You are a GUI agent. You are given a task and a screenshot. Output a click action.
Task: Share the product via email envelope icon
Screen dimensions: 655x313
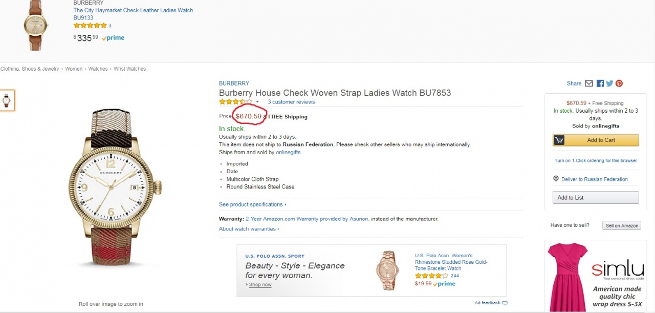(589, 84)
